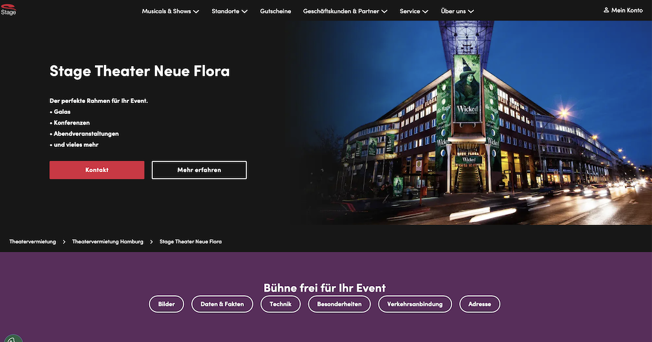The image size is (652, 342).
Task: Click the Theatervermietung Hamburg breadcrumb link
Action: click(108, 242)
